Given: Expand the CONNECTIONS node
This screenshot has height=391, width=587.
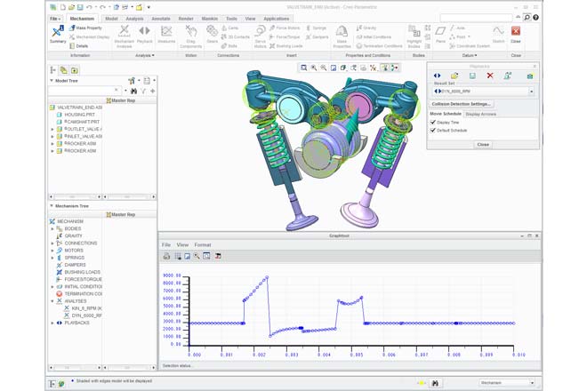Looking at the screenshot, I should tap(52, 243).
